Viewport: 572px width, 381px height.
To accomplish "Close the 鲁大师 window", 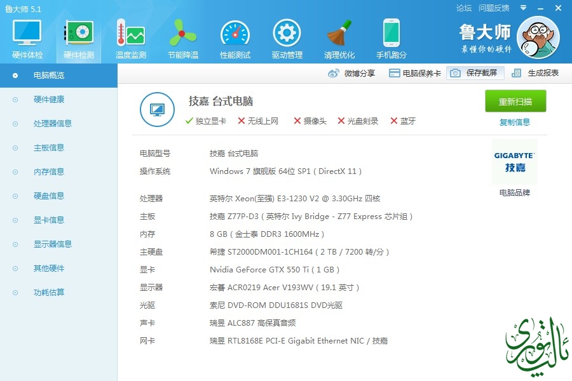I will (558, 8).
